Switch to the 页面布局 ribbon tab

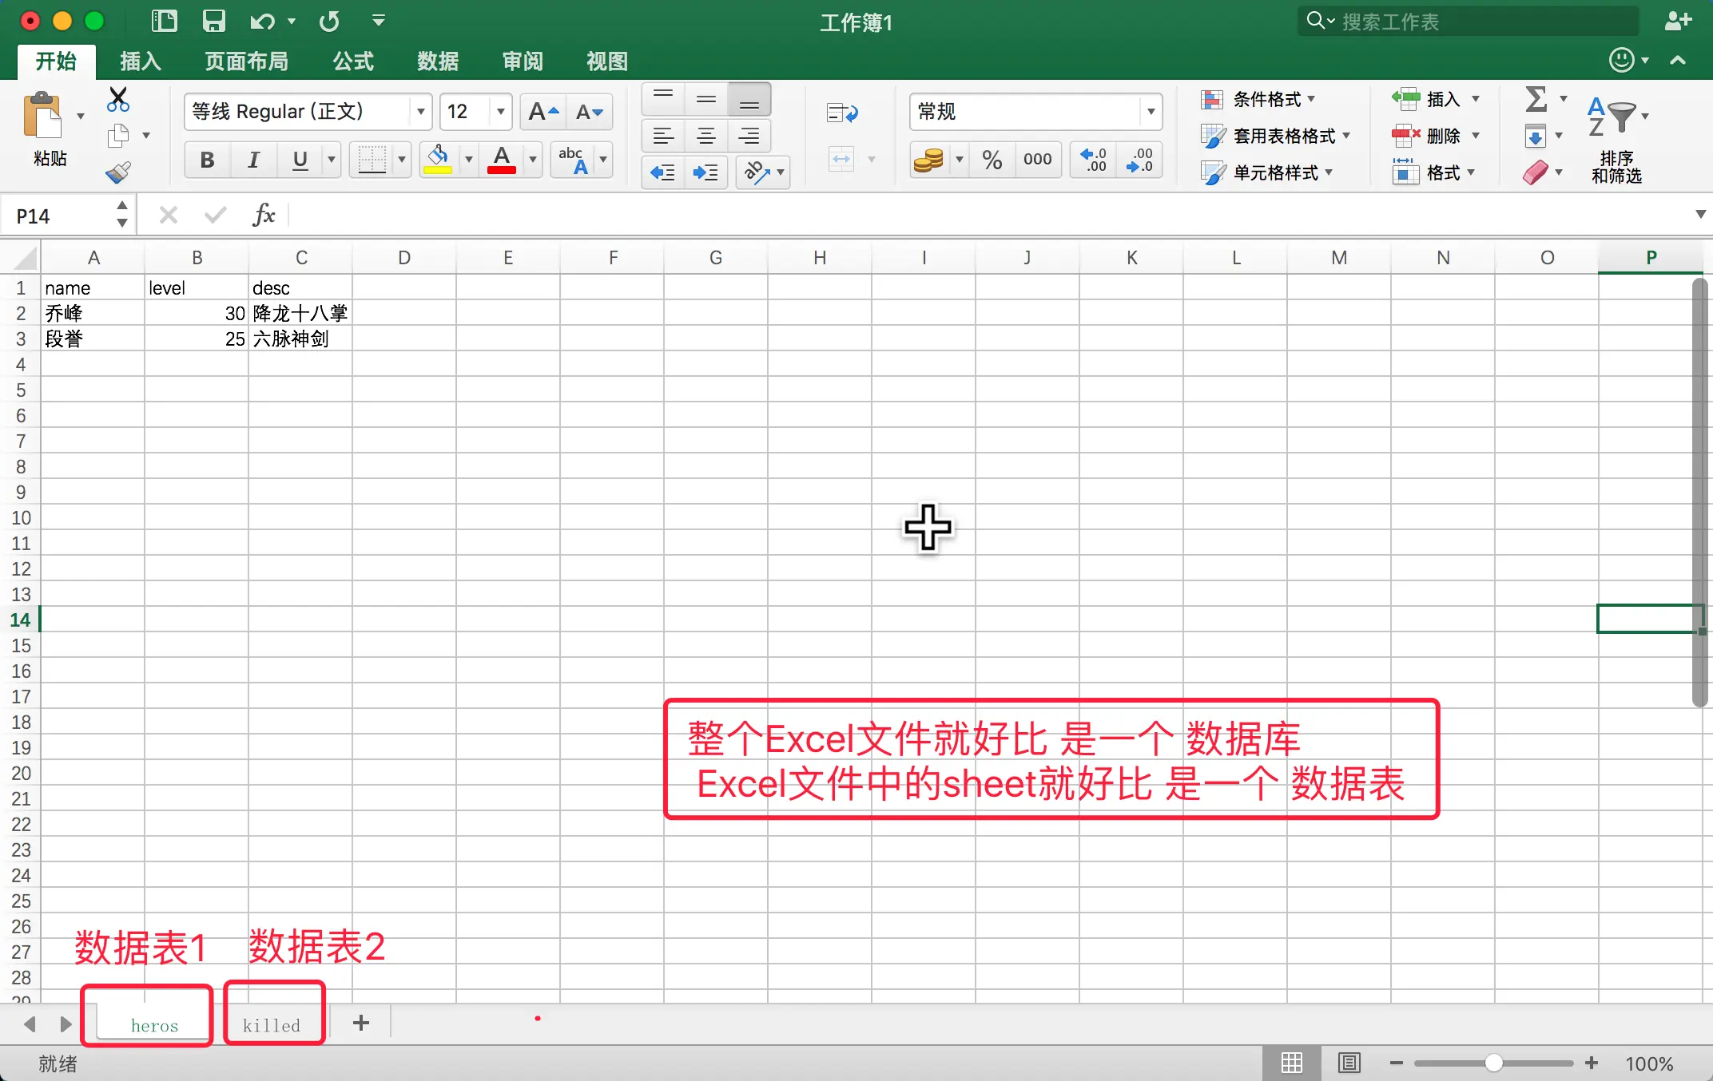tap(246, 61)
